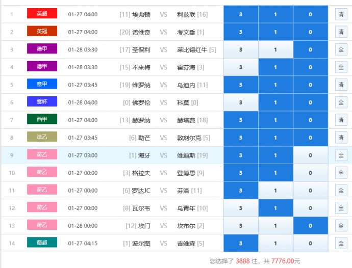Click the blue 意甲 league badge
Viewport: 352px width, 268px height.
point(42,85)
